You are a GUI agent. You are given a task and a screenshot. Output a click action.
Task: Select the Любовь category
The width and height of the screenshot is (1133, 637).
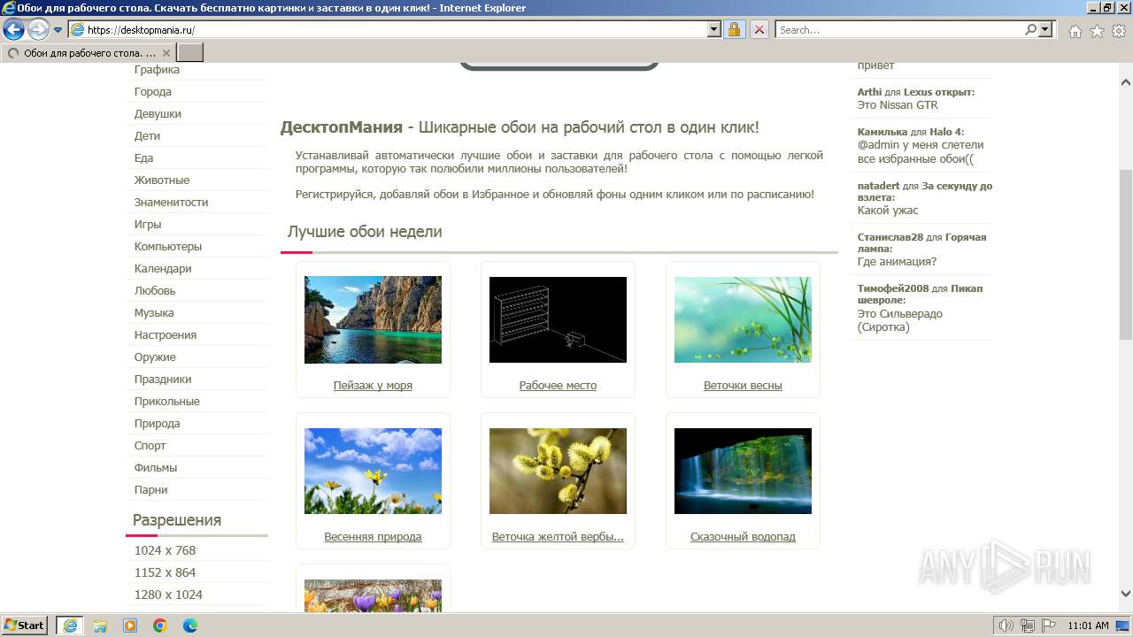155,291
